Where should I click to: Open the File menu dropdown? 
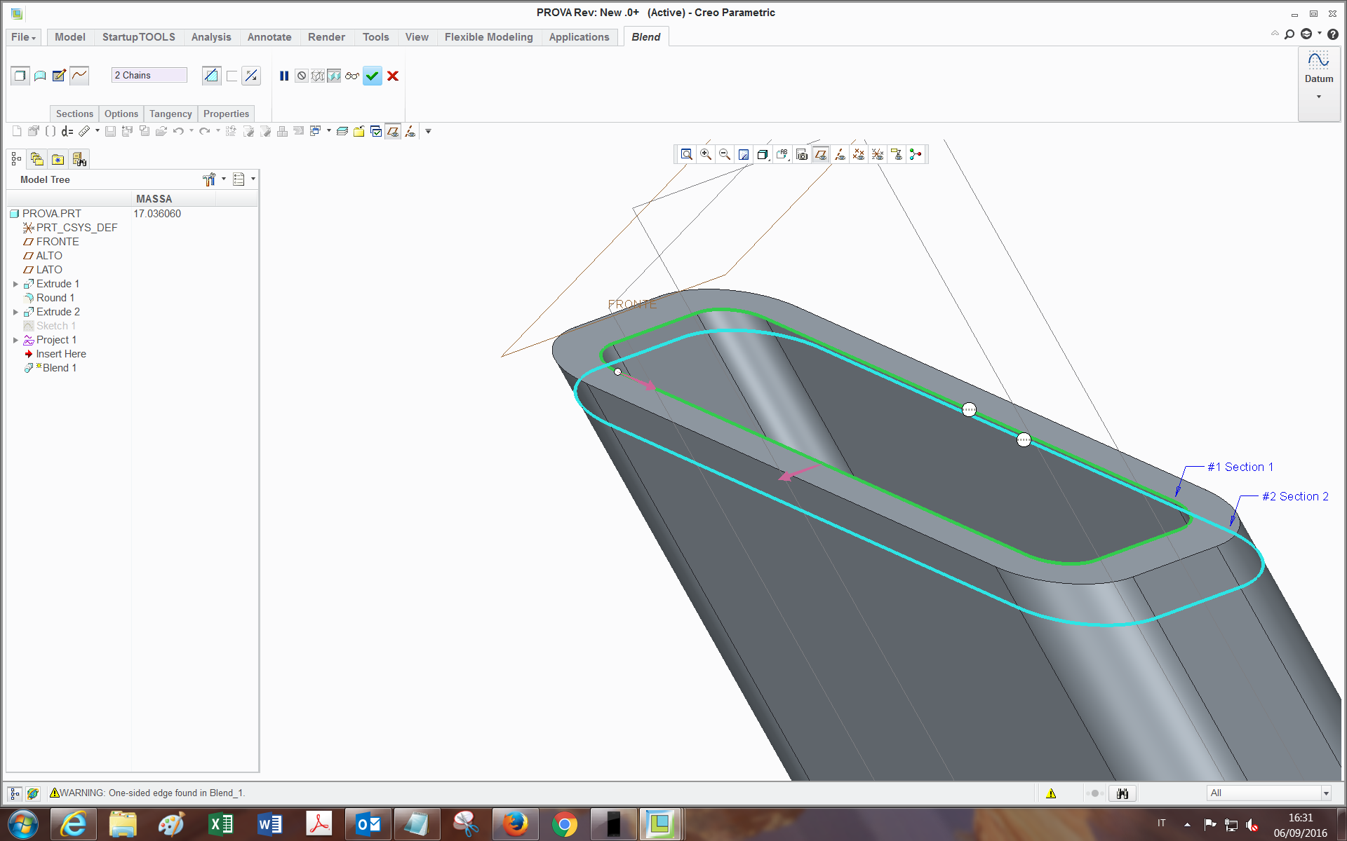point(23,37)
